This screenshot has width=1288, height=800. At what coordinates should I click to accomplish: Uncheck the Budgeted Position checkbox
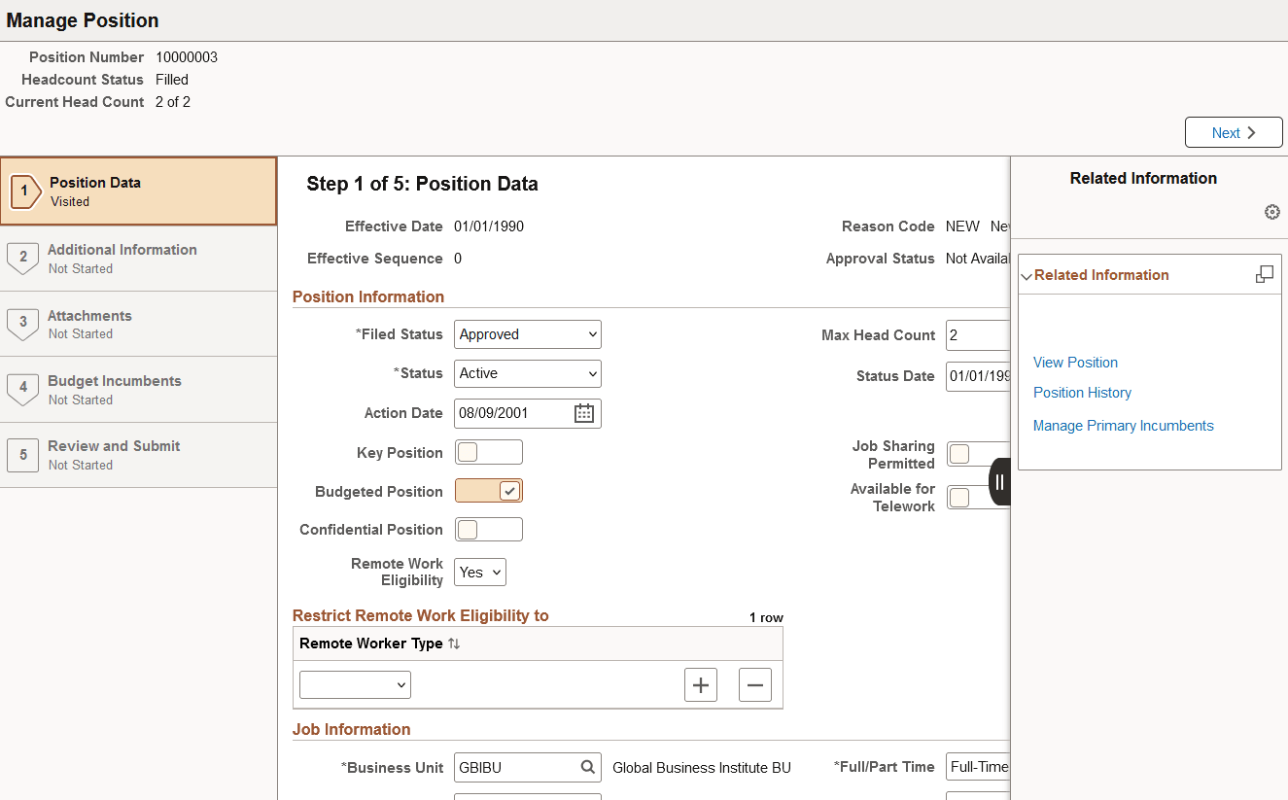click(x=488, y=491)
